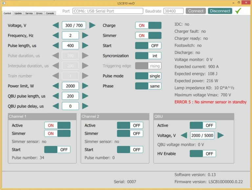The width and height of the screenshot is (252, 190).
Task: Decrease QBU pulse length with the left arrow
Action: (56, 96)
